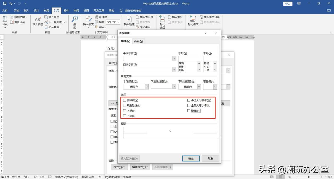Click the 取消 cancel button in 查找字体 dialog
This screenshot has width=334, height=179.
(x=211, y=158)
